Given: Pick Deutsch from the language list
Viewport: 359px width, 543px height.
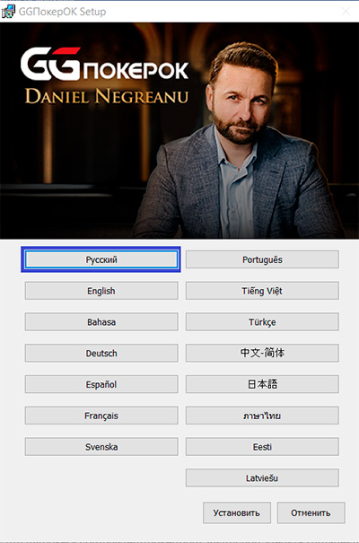Looking at the screenshot, I should [101, 353].
